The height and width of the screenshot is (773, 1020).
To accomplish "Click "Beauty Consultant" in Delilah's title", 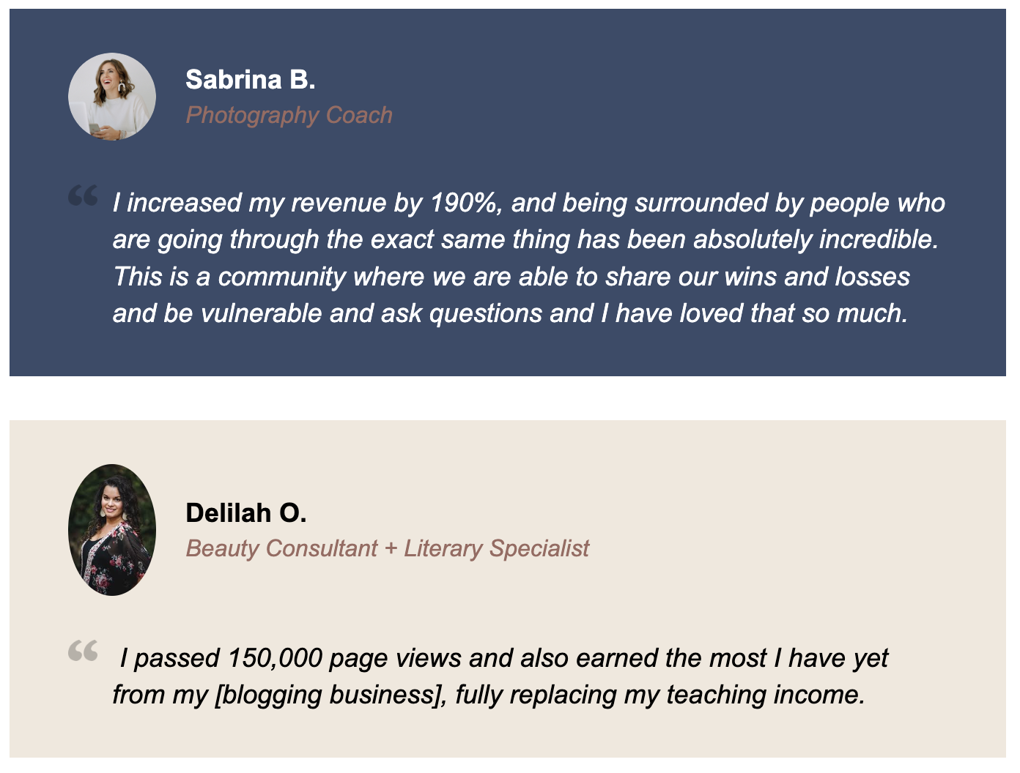I will (x=281, y=548).
